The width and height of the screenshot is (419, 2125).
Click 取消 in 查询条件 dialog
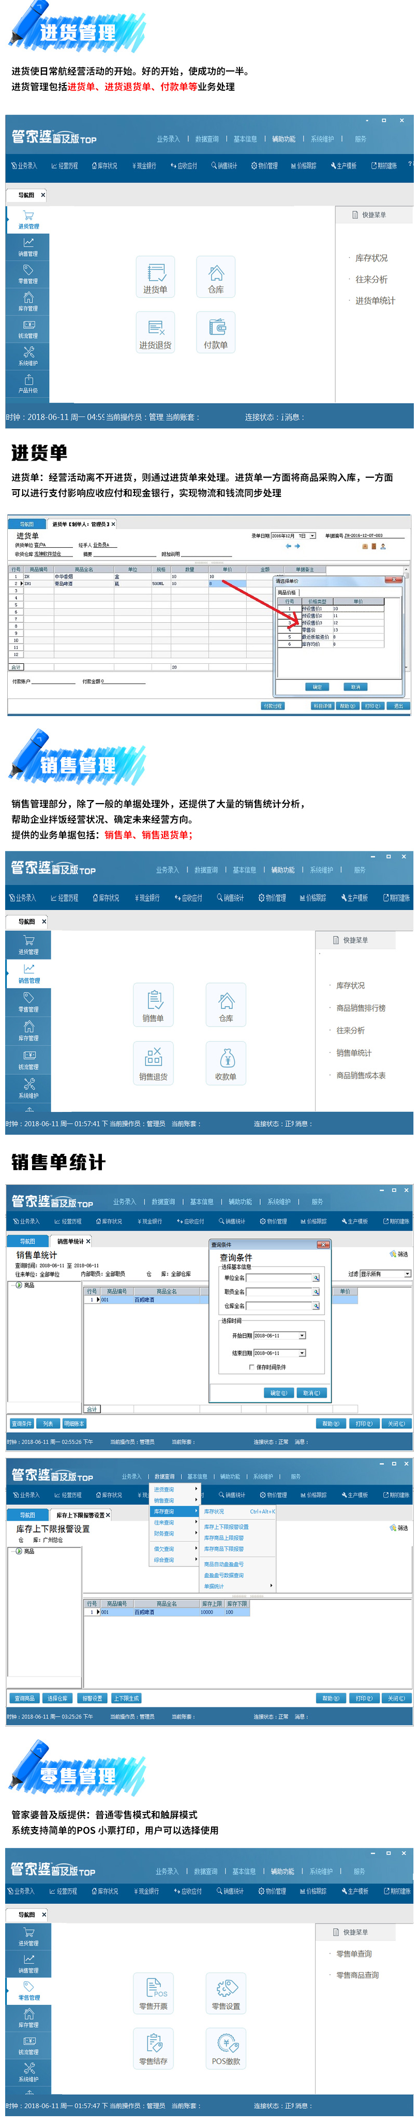[x=311, y=1393]
